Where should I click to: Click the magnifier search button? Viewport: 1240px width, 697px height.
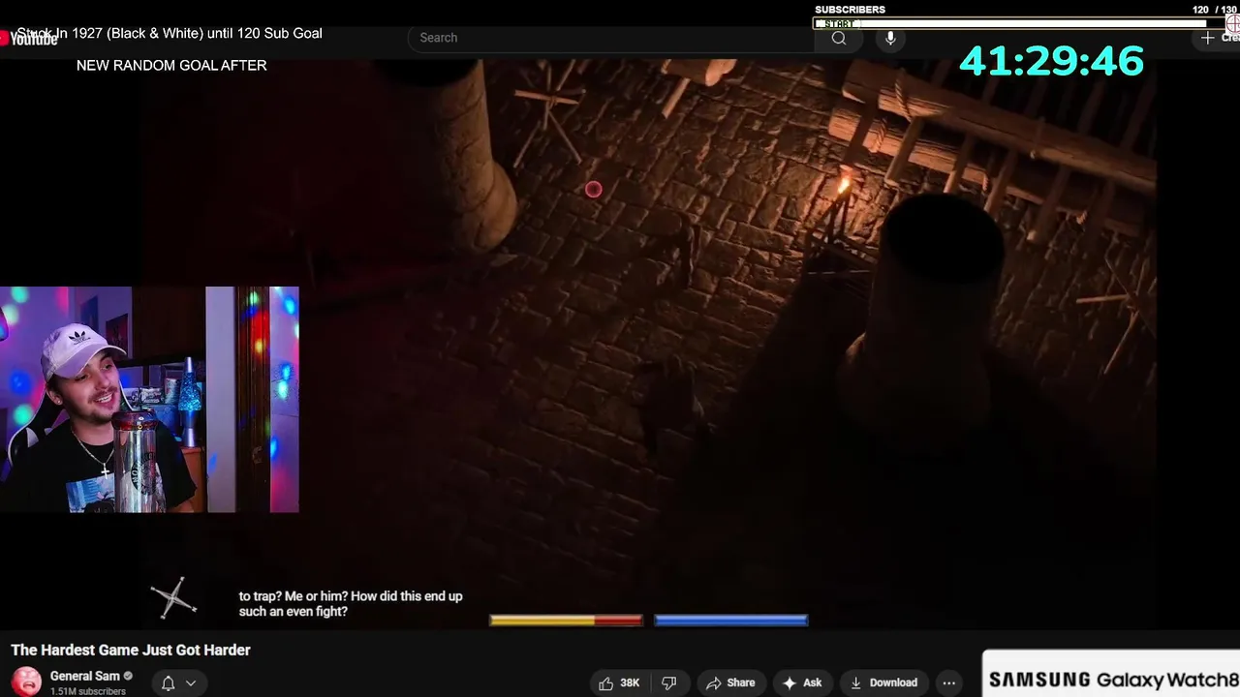(x=839, y=38)
